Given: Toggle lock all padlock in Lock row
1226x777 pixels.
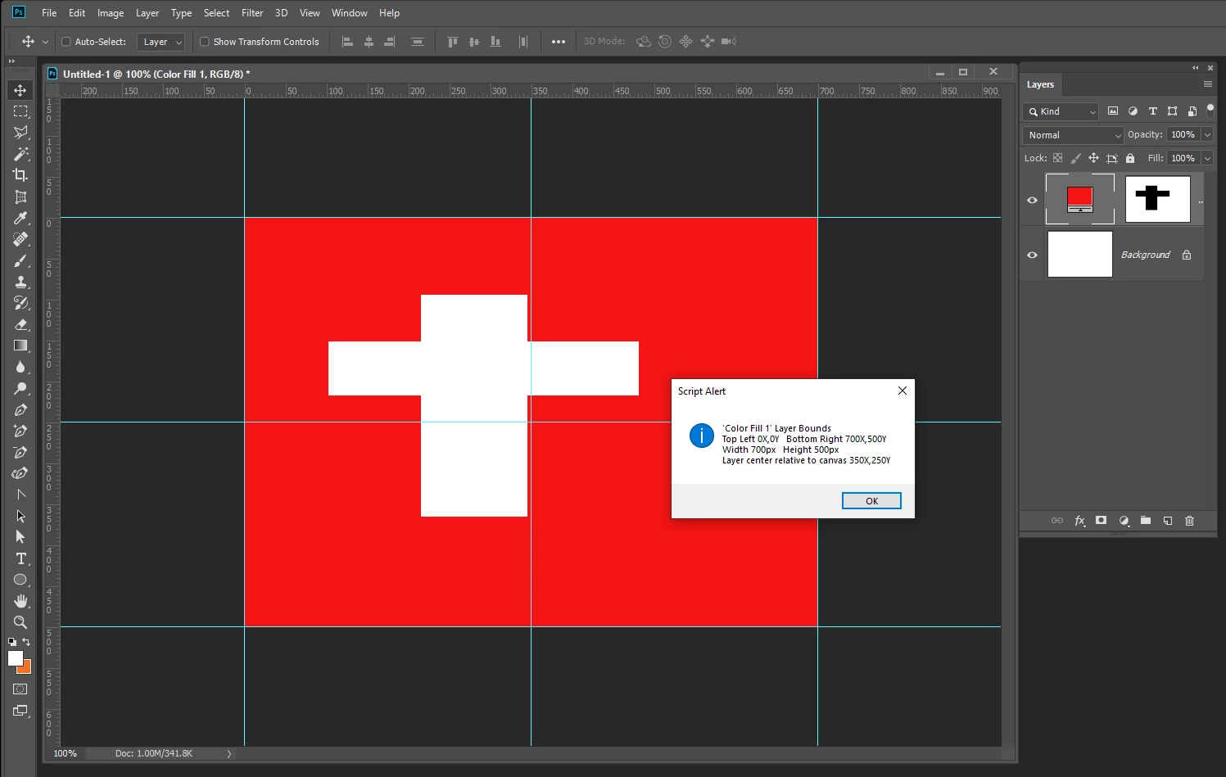Looking at the screenshot, I should coord(1130,158).
